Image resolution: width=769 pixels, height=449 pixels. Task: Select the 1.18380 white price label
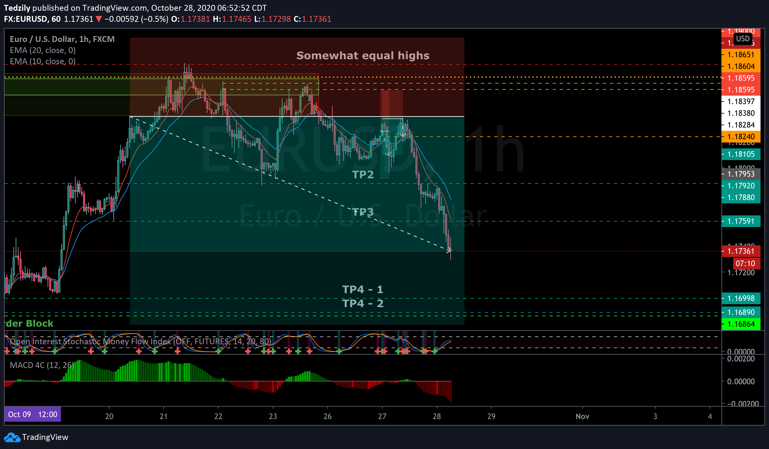click(x=741, y=113)
